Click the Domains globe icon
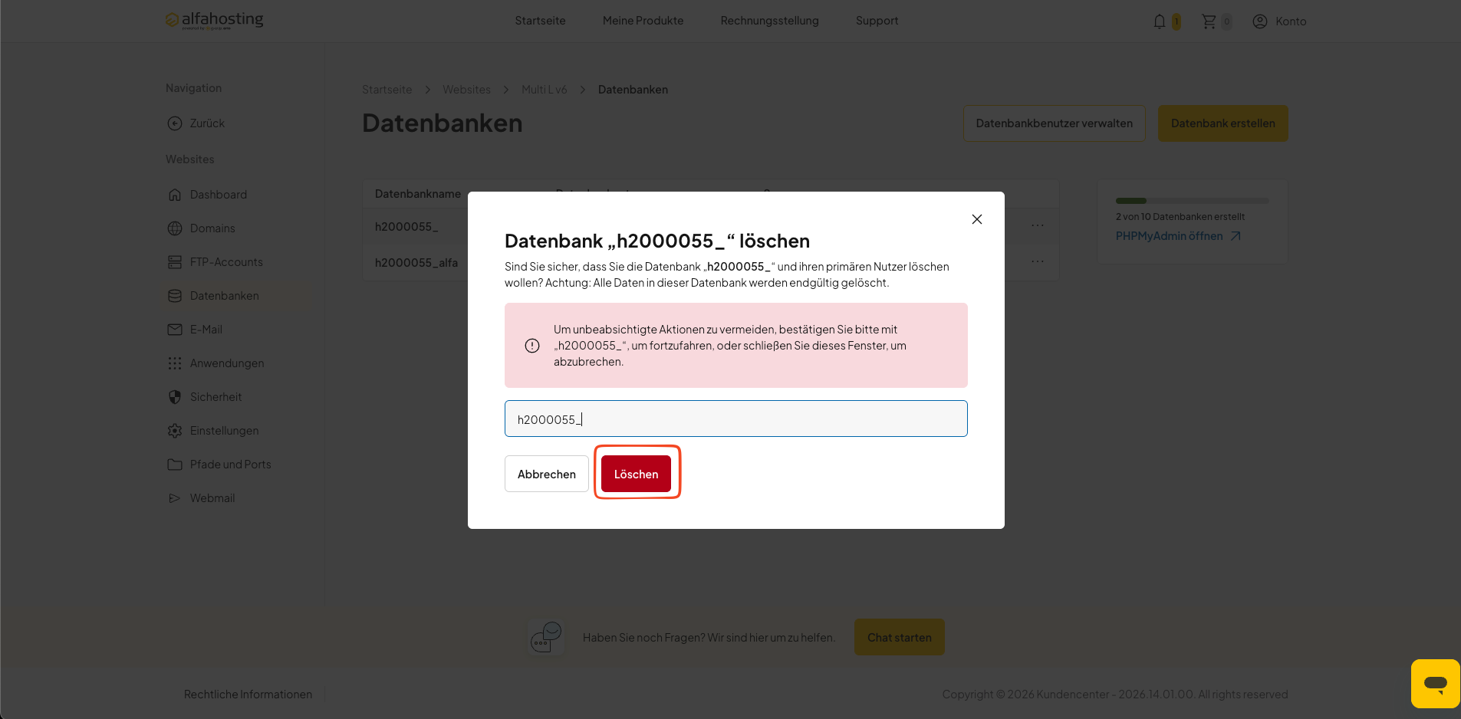 pyautogui.click(x=175, y=228)
